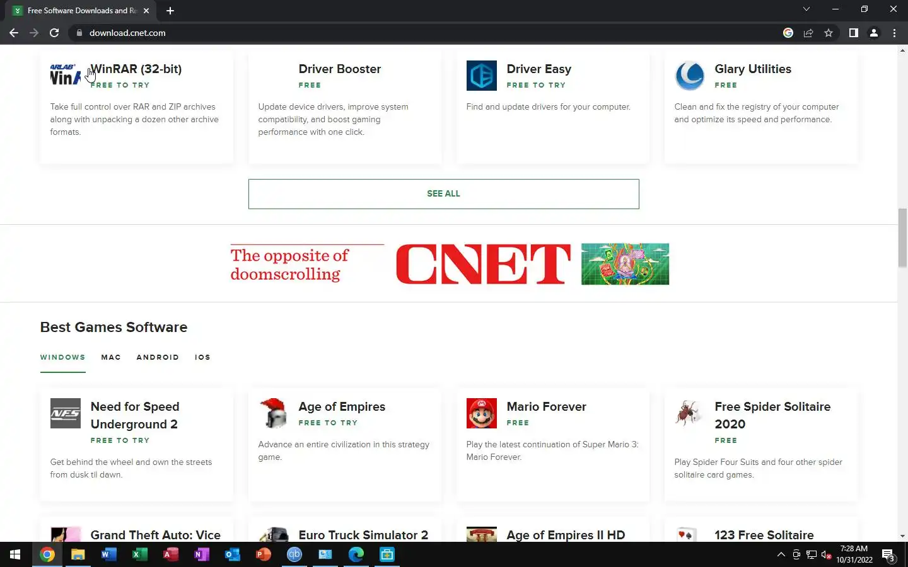
Task: Close the Free Software Downloads tab
Action: (x=146, y=11)
